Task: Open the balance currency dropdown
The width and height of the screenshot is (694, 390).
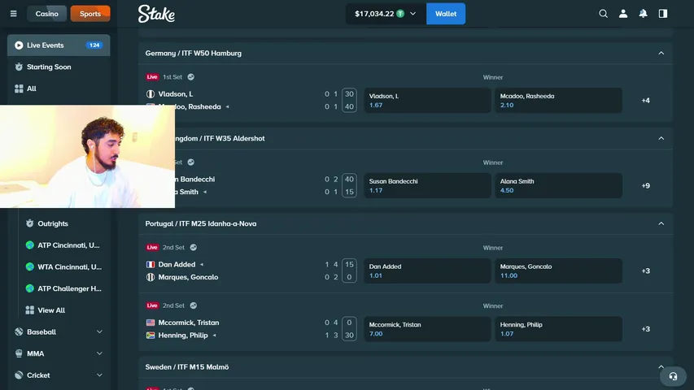Action: 386,14
